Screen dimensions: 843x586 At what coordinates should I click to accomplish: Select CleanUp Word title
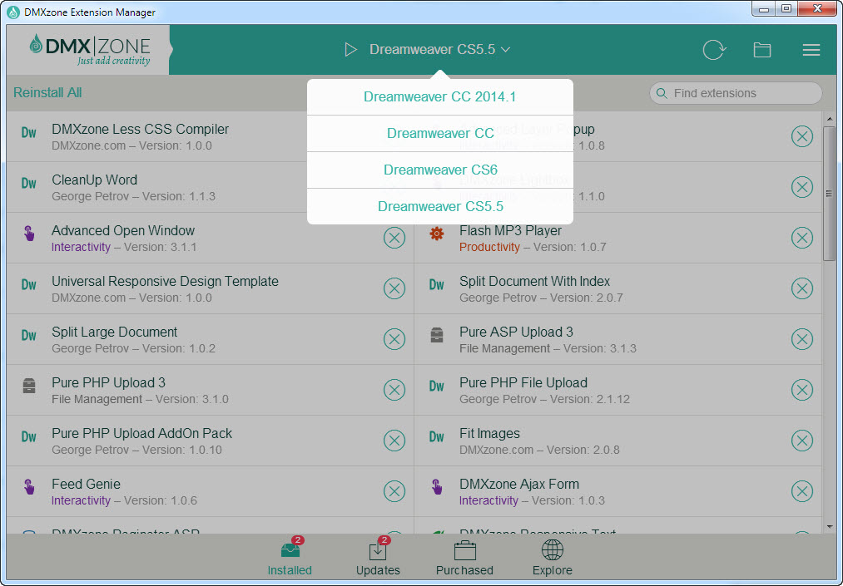point(94,180)
